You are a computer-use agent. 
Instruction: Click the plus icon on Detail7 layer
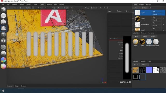163,30
